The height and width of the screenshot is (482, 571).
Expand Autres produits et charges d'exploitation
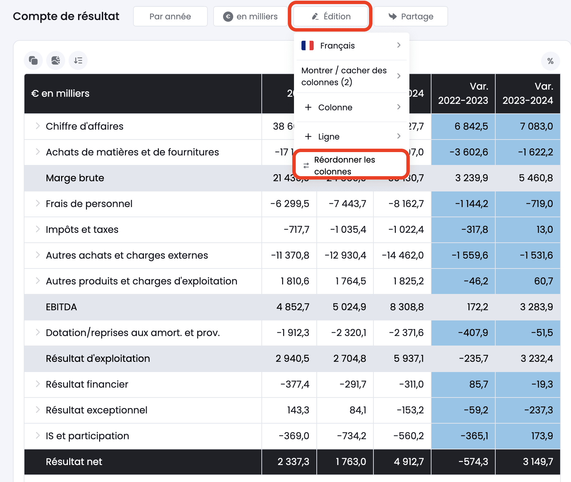tap(38, 281)
